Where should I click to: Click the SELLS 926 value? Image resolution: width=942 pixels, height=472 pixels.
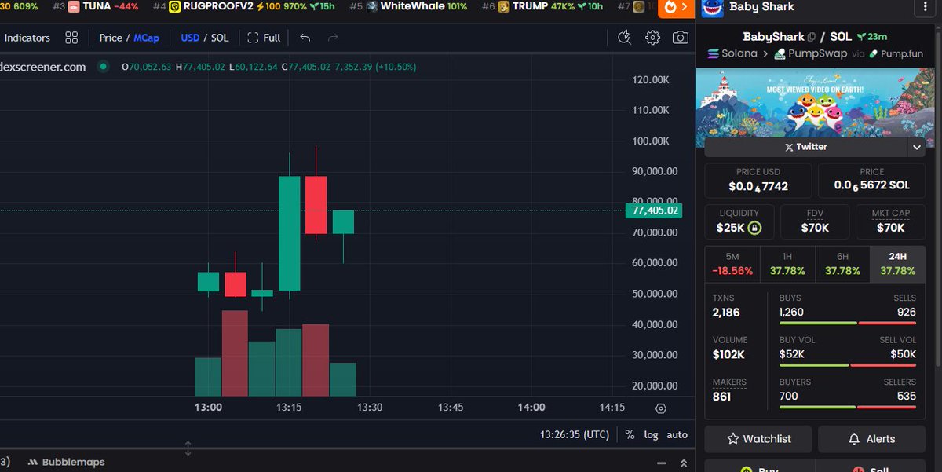pyautogui.click(x=906, y=313)
